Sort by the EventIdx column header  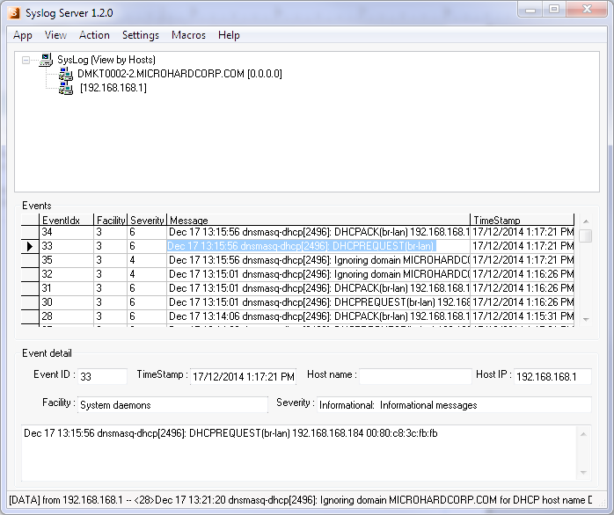click(67, 220)
